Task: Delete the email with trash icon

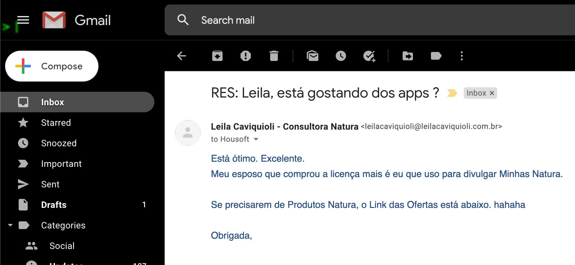Action: coord(274,56)
